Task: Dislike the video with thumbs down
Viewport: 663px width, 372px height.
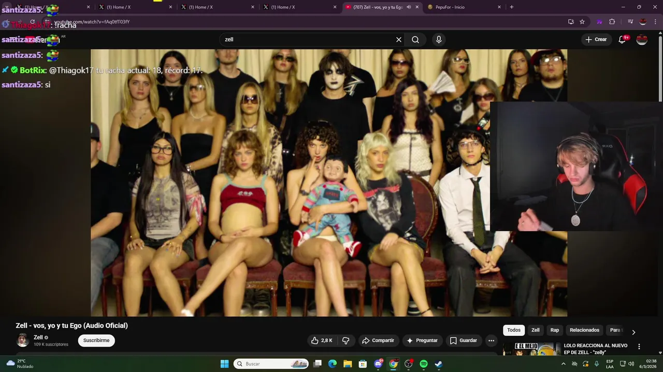Action: 346,340
